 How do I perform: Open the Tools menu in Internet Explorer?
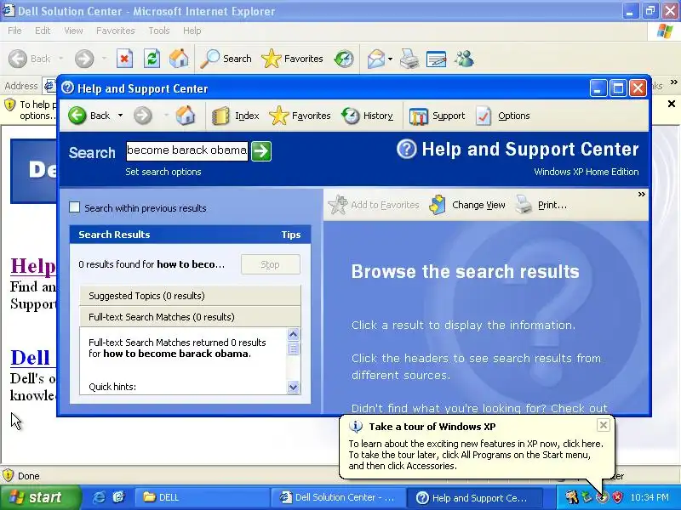pos(159,31)
